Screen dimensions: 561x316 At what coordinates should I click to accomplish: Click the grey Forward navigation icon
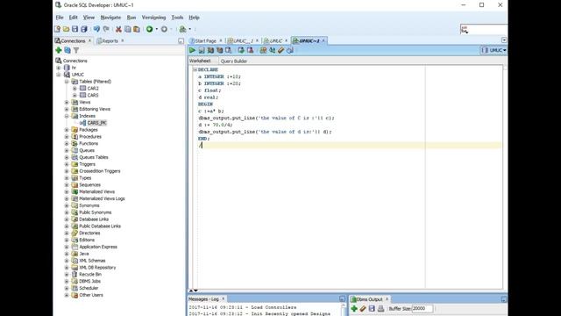164,29
